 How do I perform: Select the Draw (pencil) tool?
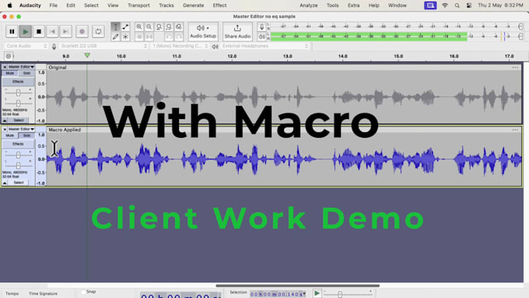115,37
